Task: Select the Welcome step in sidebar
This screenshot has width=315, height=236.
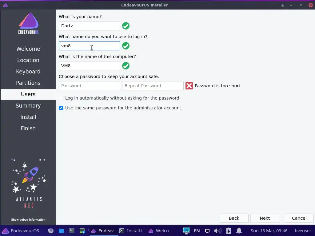Action: click(28, 49)
